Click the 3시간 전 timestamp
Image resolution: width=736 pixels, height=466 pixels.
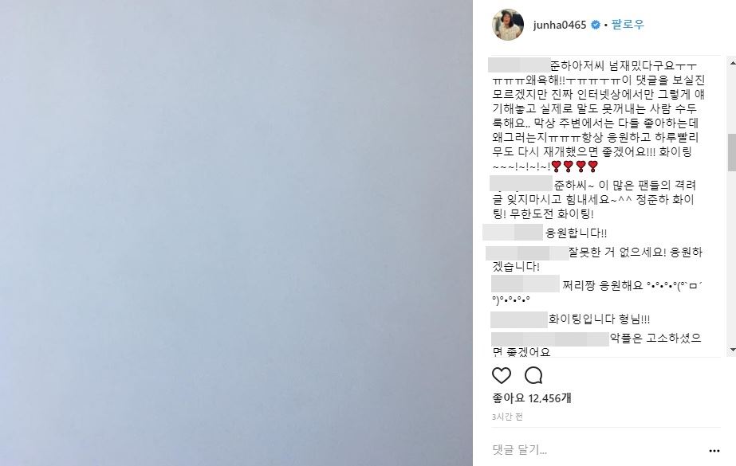[x=507, y=417]
